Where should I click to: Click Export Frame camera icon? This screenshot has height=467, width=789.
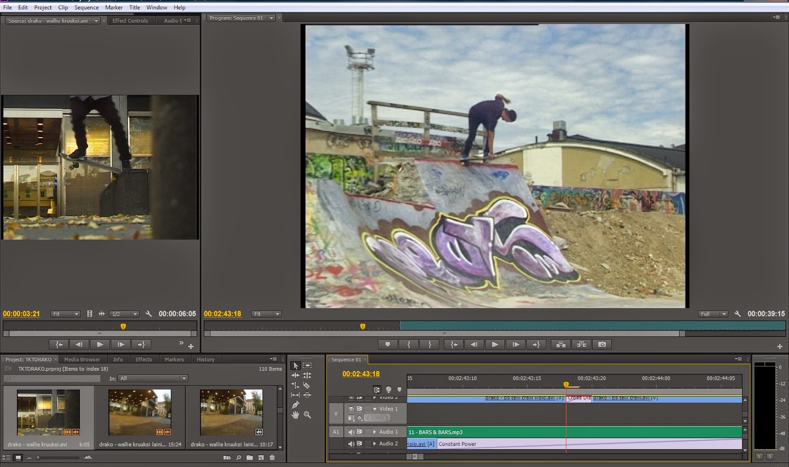(602, 345)
